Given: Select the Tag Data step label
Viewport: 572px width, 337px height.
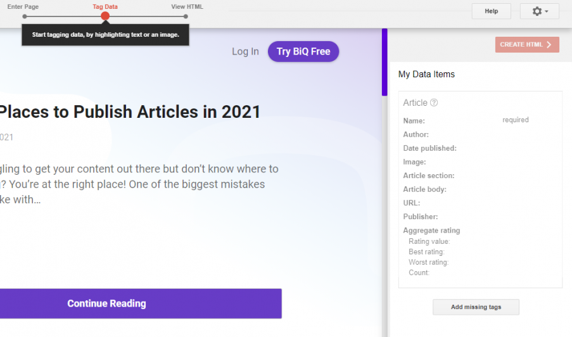Looking at the screenshot, I should [105, 6].
